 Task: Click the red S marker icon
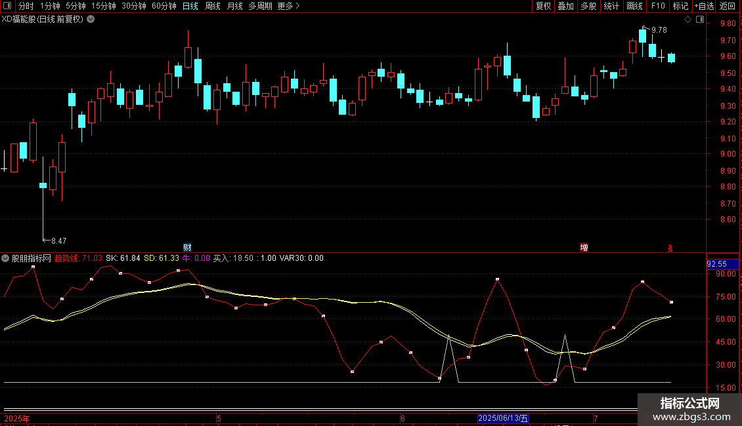[x=670, y=248]
